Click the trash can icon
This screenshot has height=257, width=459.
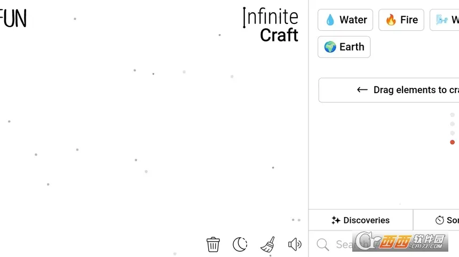[x=213, y=244]
